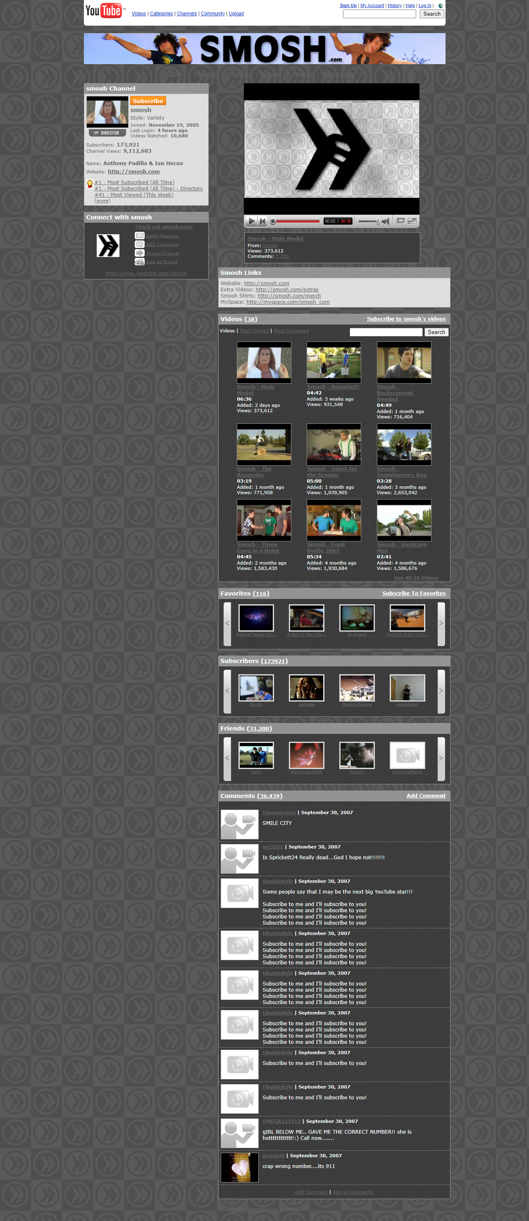
Task: Open Categories in top navigation
Action: (x=161, y=14)
